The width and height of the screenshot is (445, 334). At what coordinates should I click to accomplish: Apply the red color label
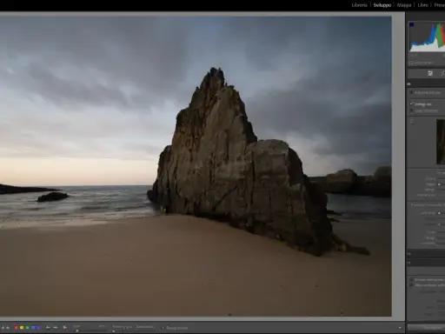point(17,328)
